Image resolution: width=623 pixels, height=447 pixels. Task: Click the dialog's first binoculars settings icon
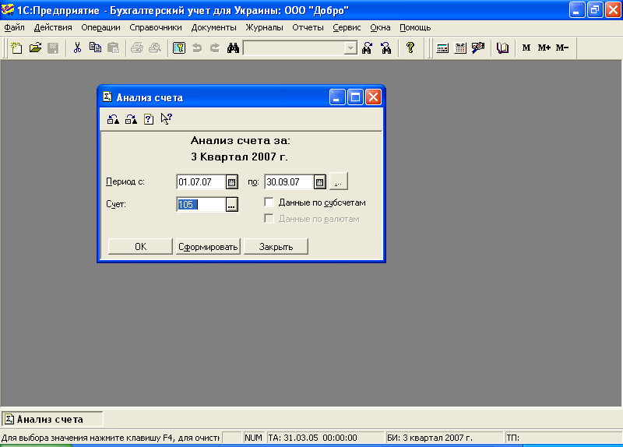(x=113, y=119)
